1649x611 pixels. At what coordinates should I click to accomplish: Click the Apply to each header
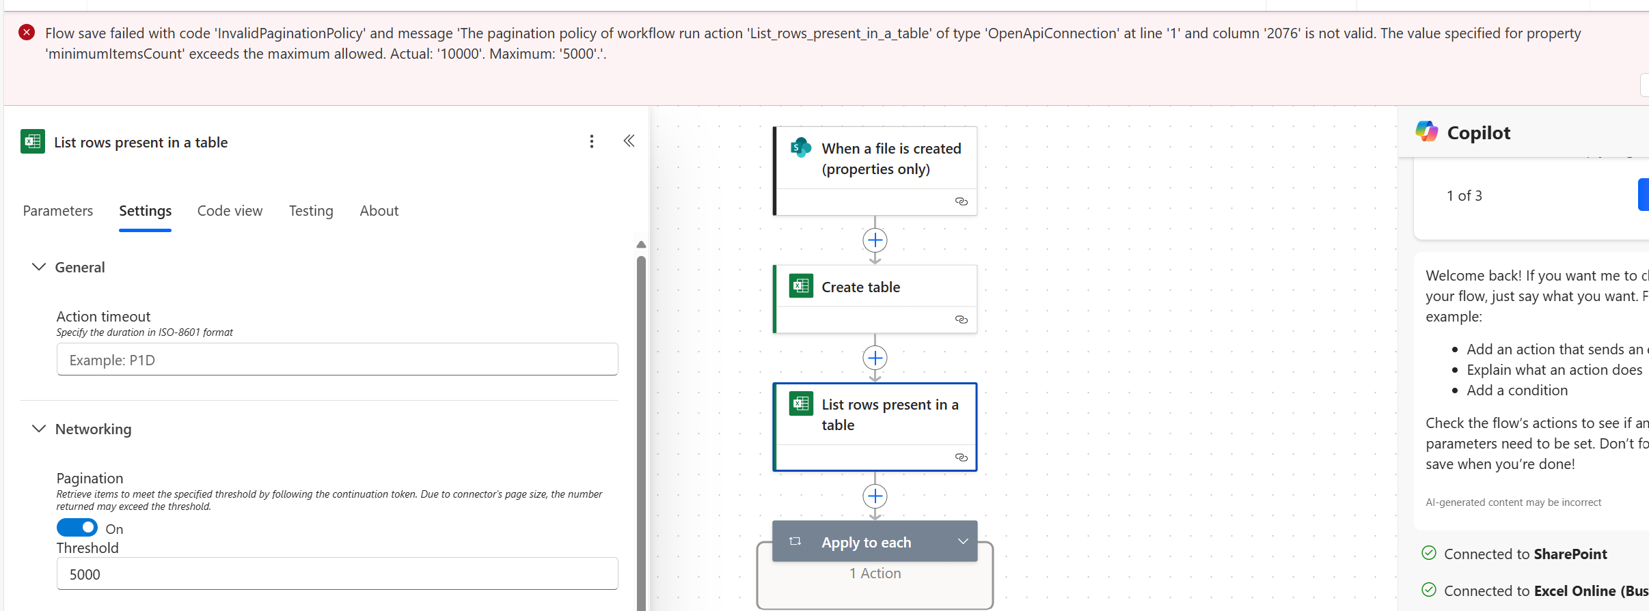click(x=875, y=541)
